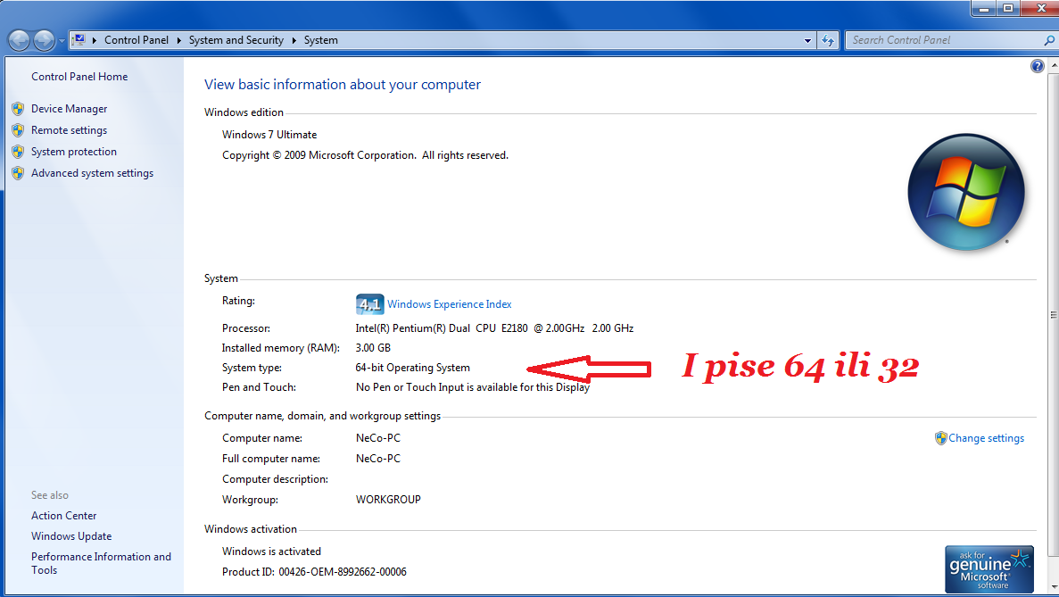Open Remote settings
Screen dimensions: 1059x597
coord(69,130)
